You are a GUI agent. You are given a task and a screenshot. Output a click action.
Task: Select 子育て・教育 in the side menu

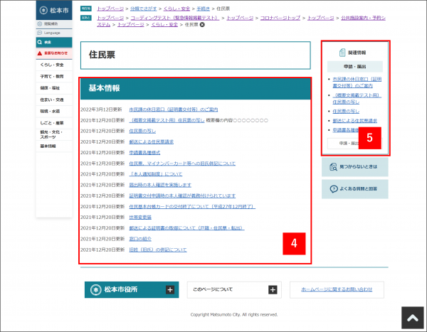click(52, 76)
